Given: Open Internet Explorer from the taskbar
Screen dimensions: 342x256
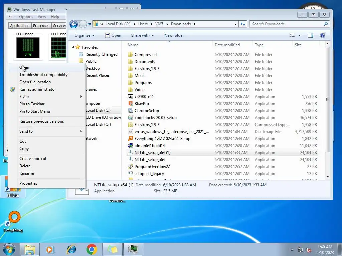Looking at the screenshot, I should point(71,249).
